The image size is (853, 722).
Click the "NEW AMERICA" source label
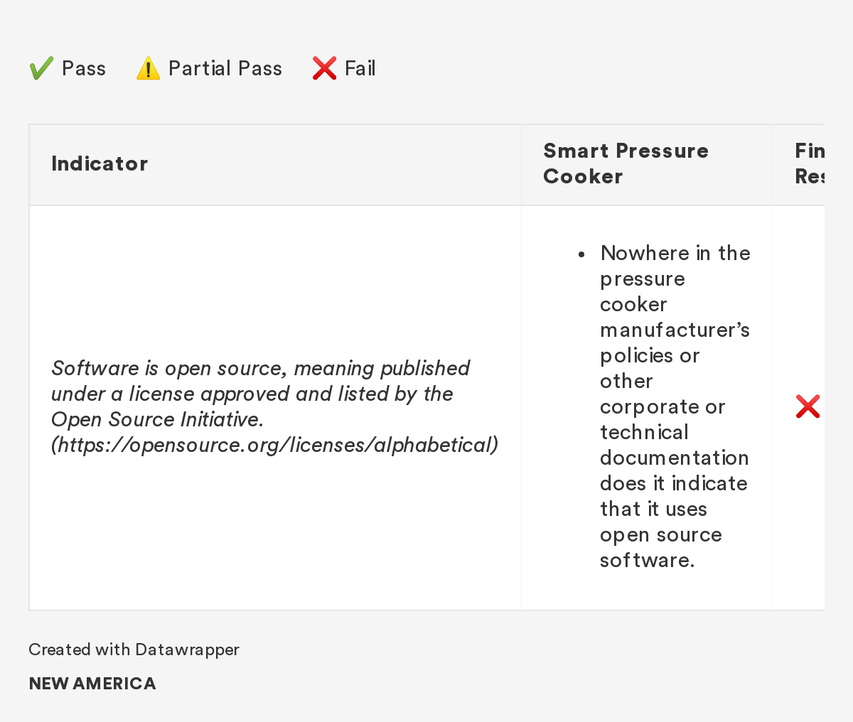point(92,684)
